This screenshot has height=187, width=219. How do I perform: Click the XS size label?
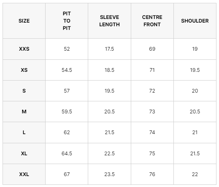point(24,70)
